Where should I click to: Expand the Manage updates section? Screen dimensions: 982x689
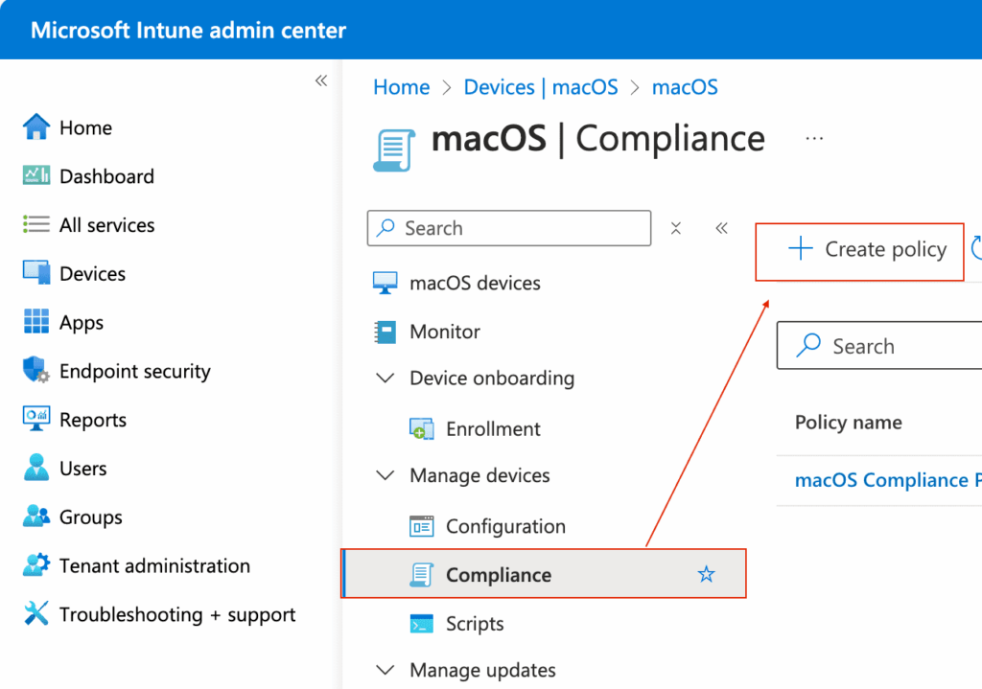385,670
